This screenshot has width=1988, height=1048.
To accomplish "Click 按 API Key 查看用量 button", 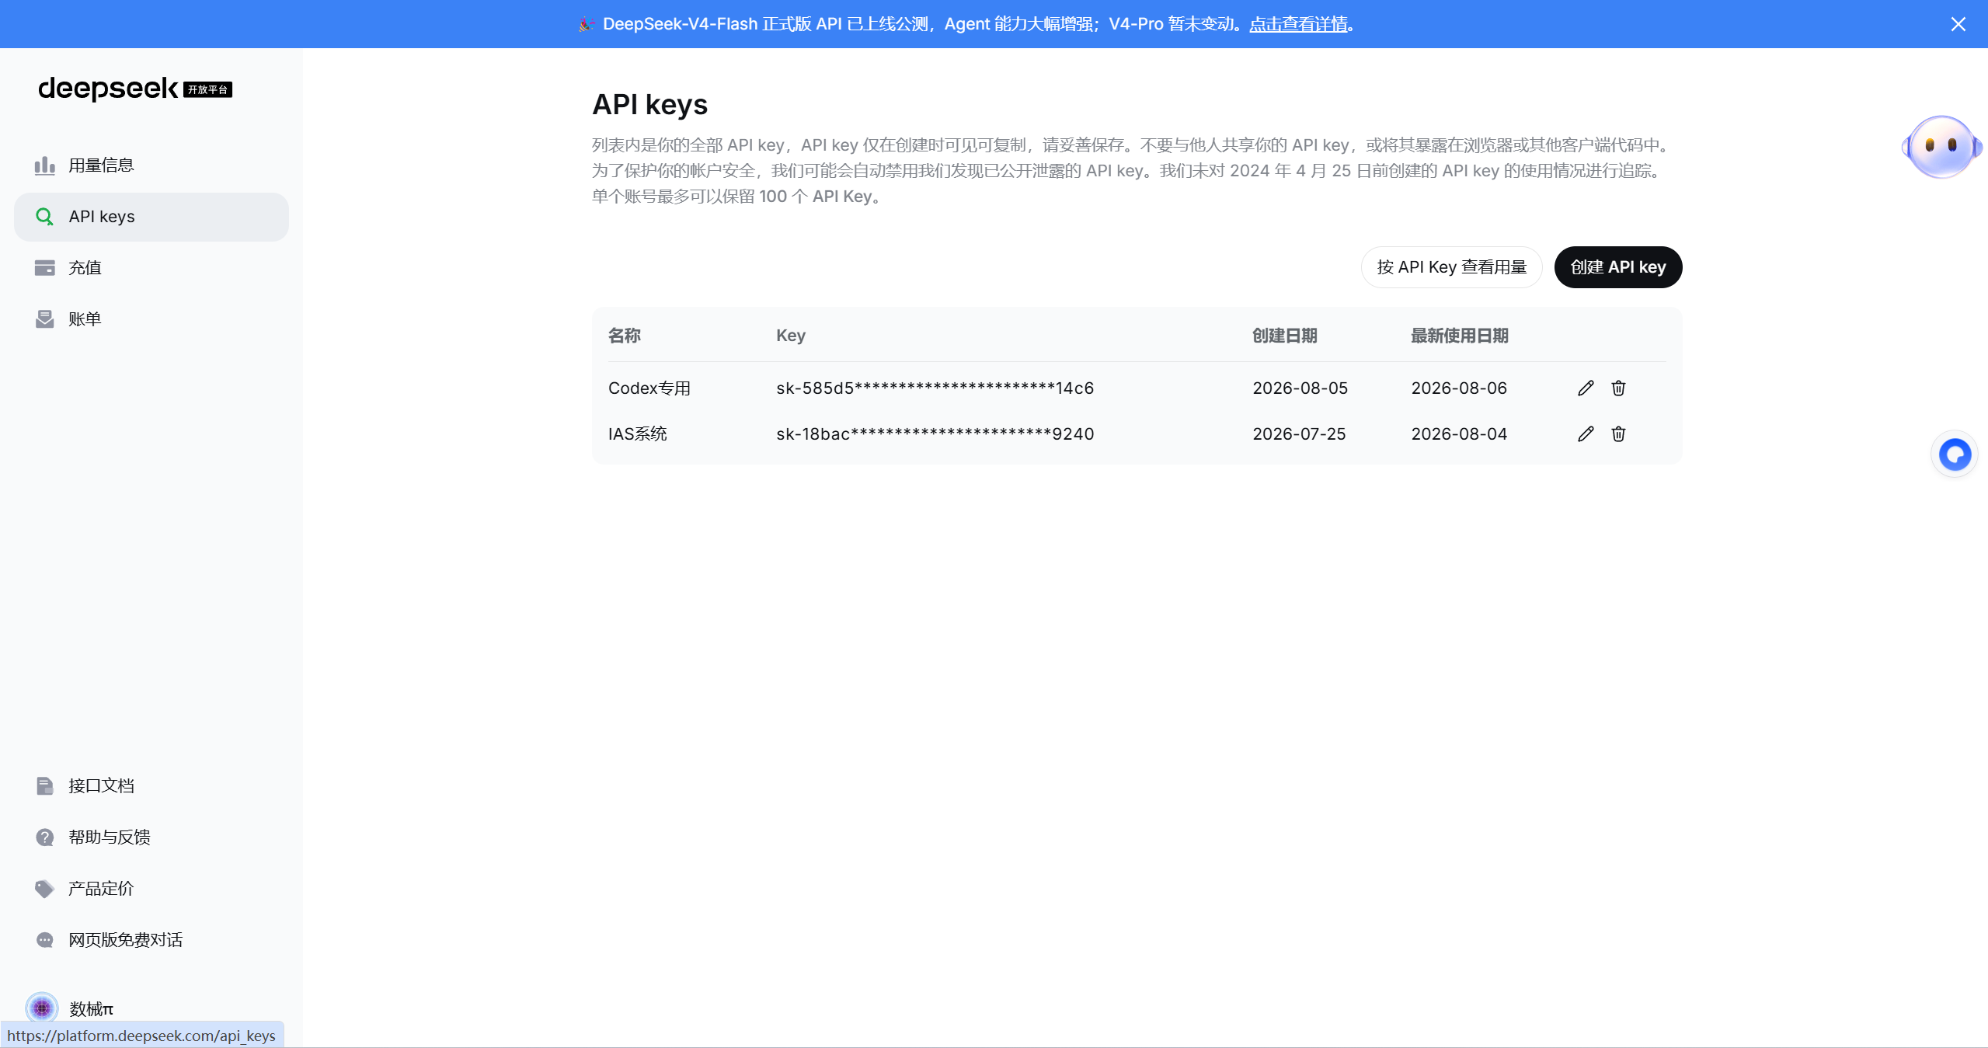I will click(x=1451, y=267).
